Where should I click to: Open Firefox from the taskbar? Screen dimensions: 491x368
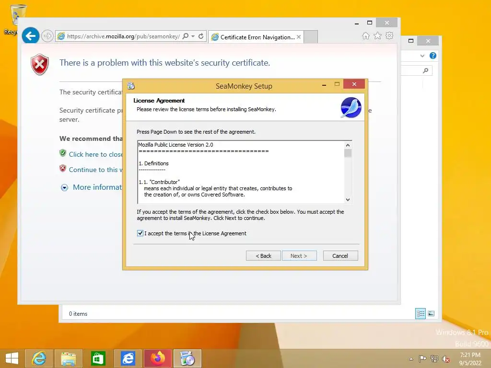pyautogui.click(x=157, y=358)
